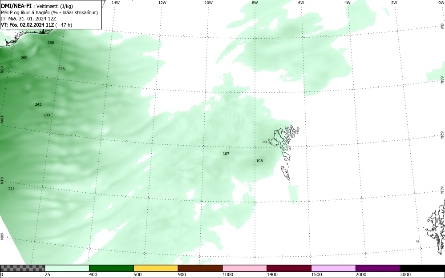Screen dimensions: 445x278
Task: Select the legend tick label "2000"
Action: [x=361, y=274]
